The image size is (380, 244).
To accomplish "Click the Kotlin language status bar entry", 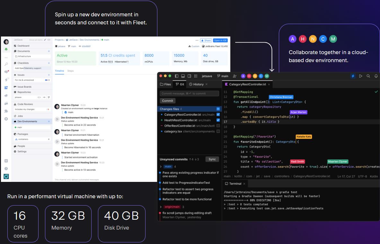I will (374, 176).
